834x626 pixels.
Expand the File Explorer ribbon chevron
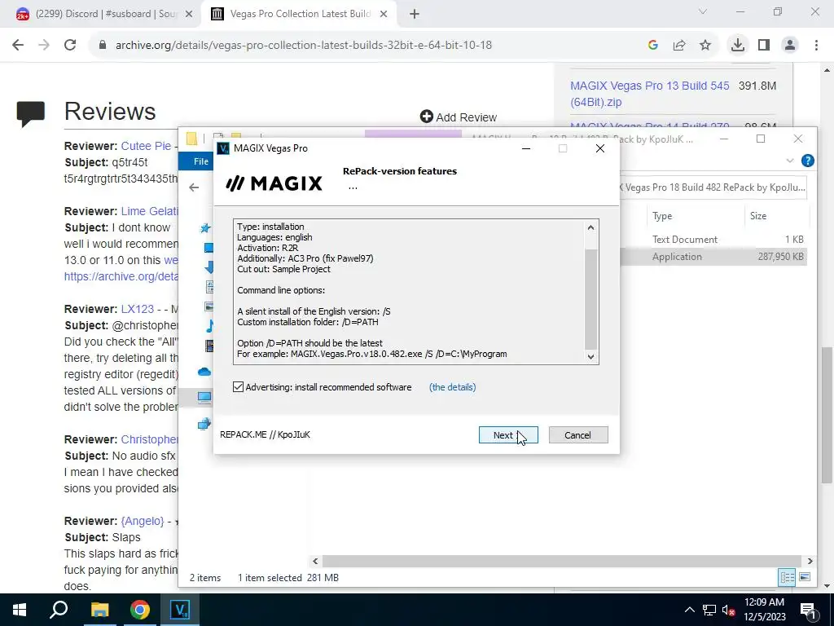790,161
